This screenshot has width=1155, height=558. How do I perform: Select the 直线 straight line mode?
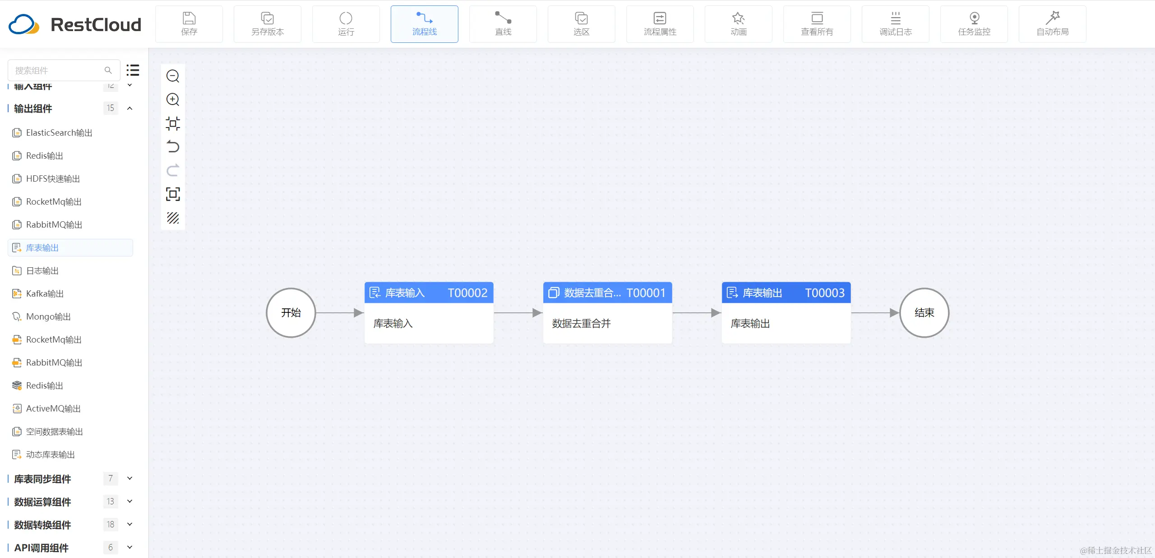[x=503, y=24]
